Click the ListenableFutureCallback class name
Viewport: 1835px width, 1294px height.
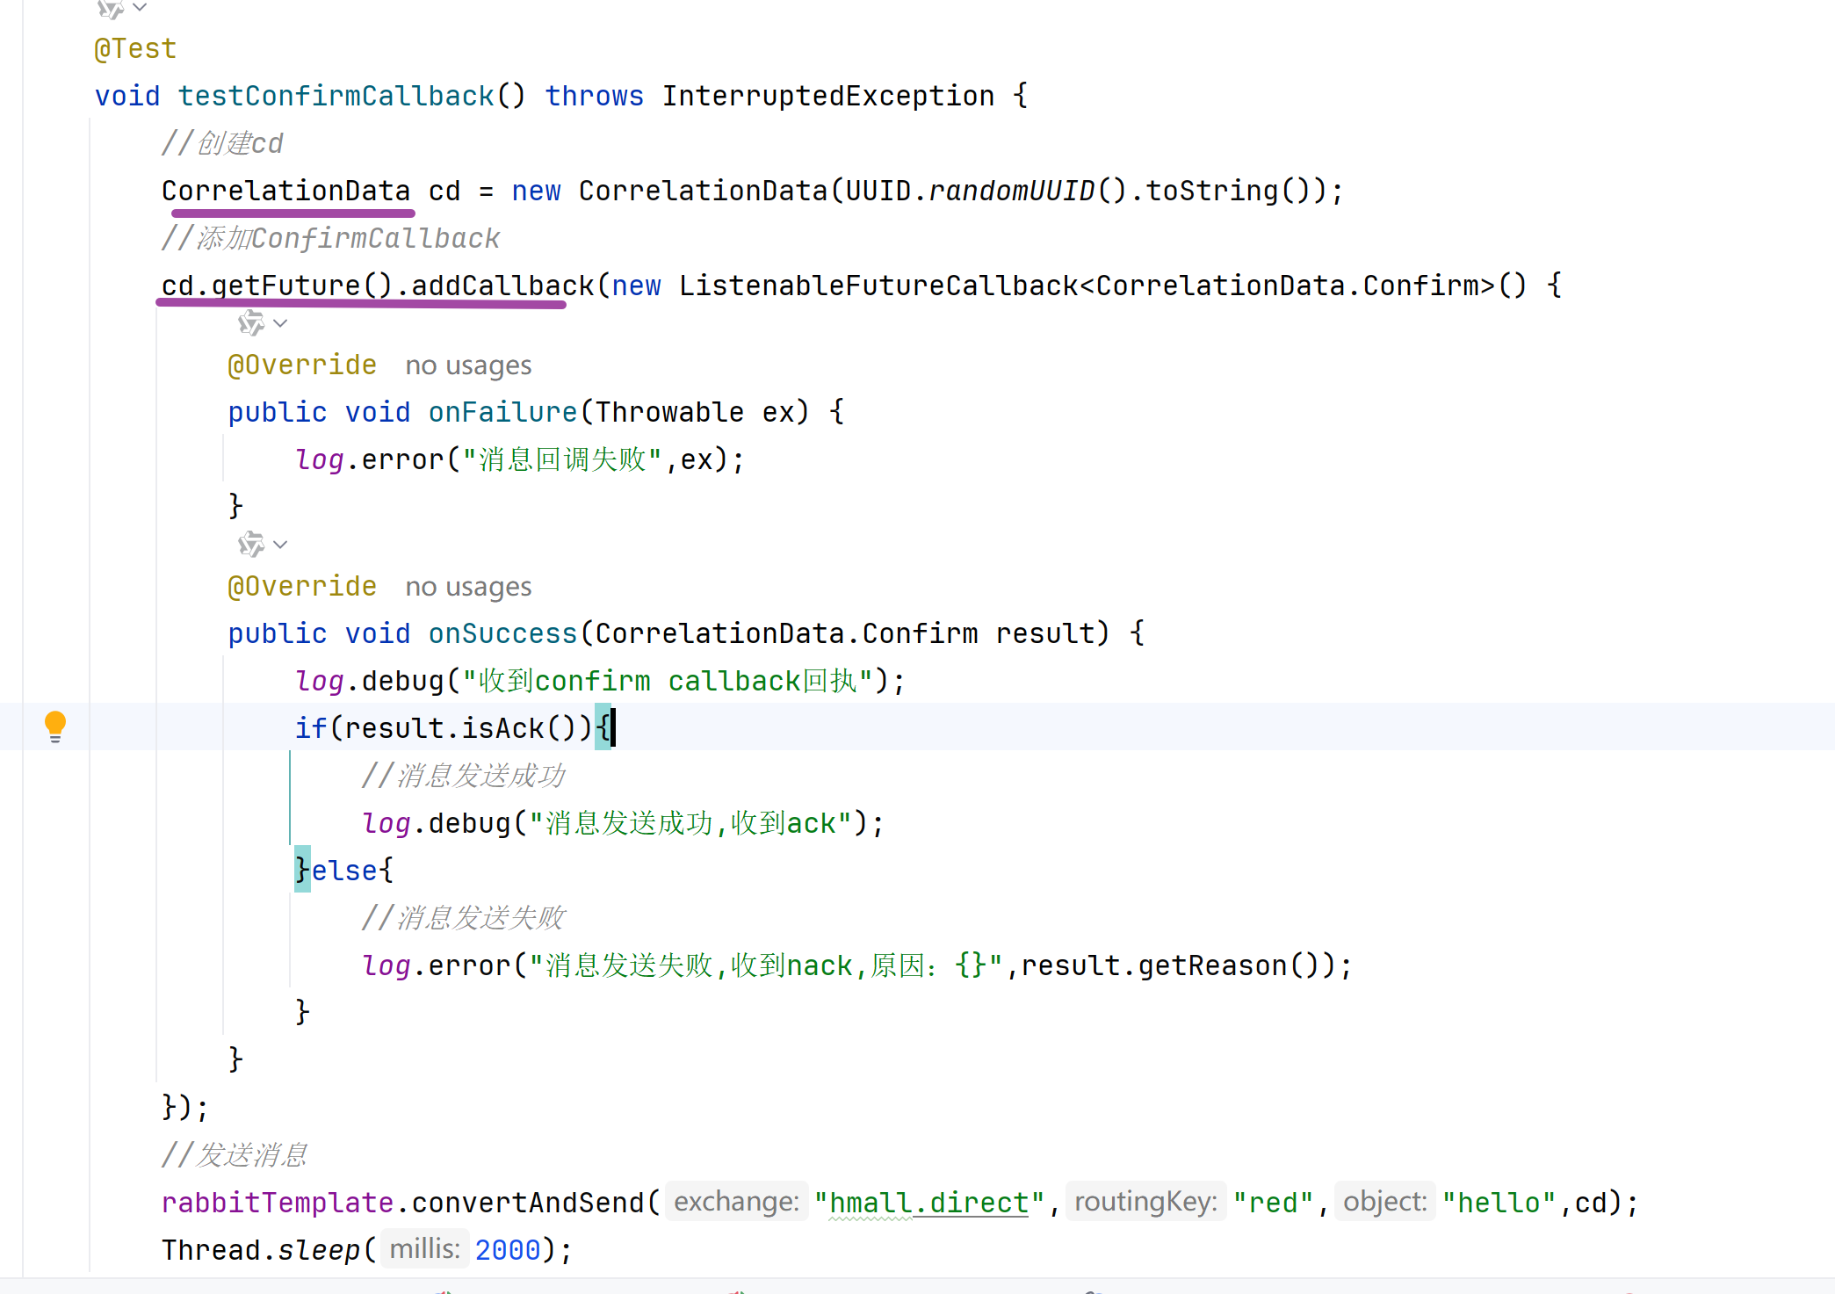coord(878,286)
